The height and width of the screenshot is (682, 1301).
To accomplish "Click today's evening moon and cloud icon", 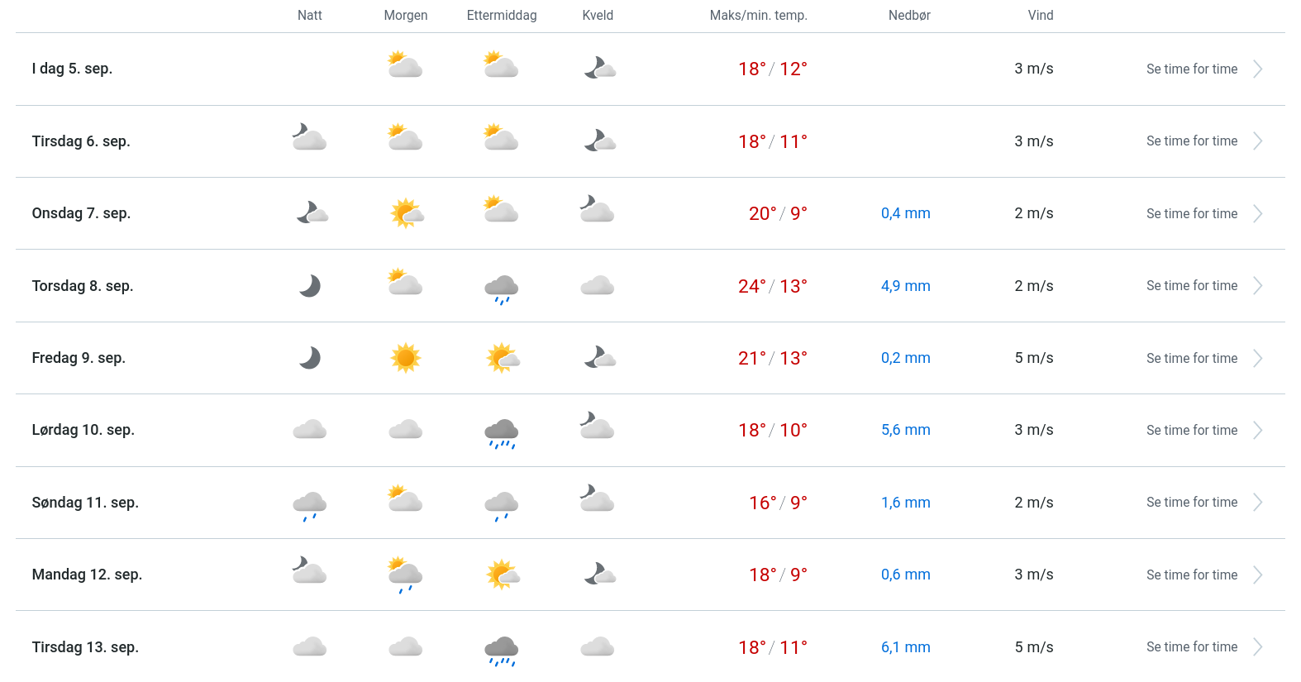I will pos(599,68).
